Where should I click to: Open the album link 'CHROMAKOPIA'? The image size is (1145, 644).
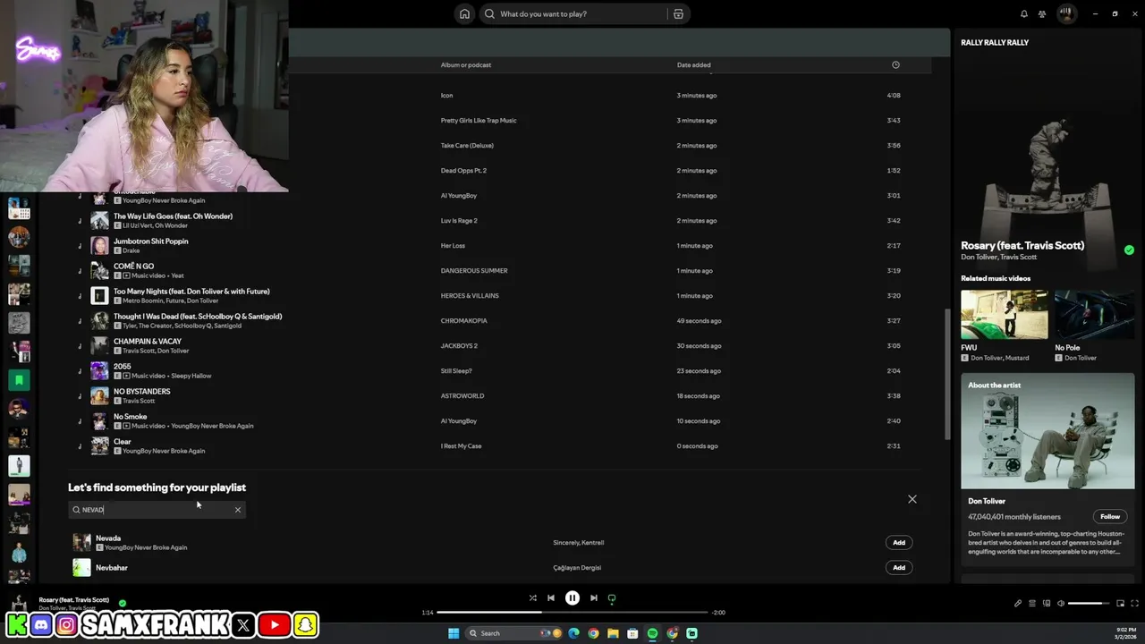[x=463, y=320]
